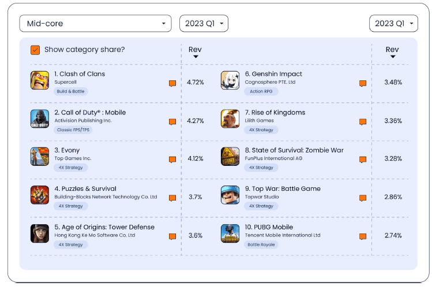Image resolution: width=432 pixels, height=293 pixels.
Task: Click the Build & Battle tag
Action: point(71,91)
